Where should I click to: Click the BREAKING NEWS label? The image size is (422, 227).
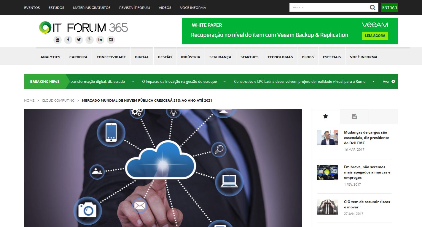tap(45, 82)
